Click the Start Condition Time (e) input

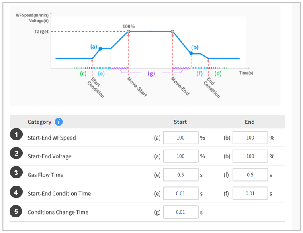(x=180, y=193)
